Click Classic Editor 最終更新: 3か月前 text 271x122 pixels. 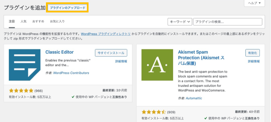115,90
